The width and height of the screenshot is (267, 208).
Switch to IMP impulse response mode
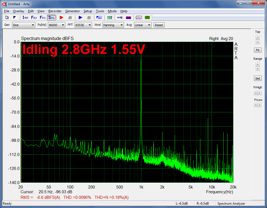25,18
